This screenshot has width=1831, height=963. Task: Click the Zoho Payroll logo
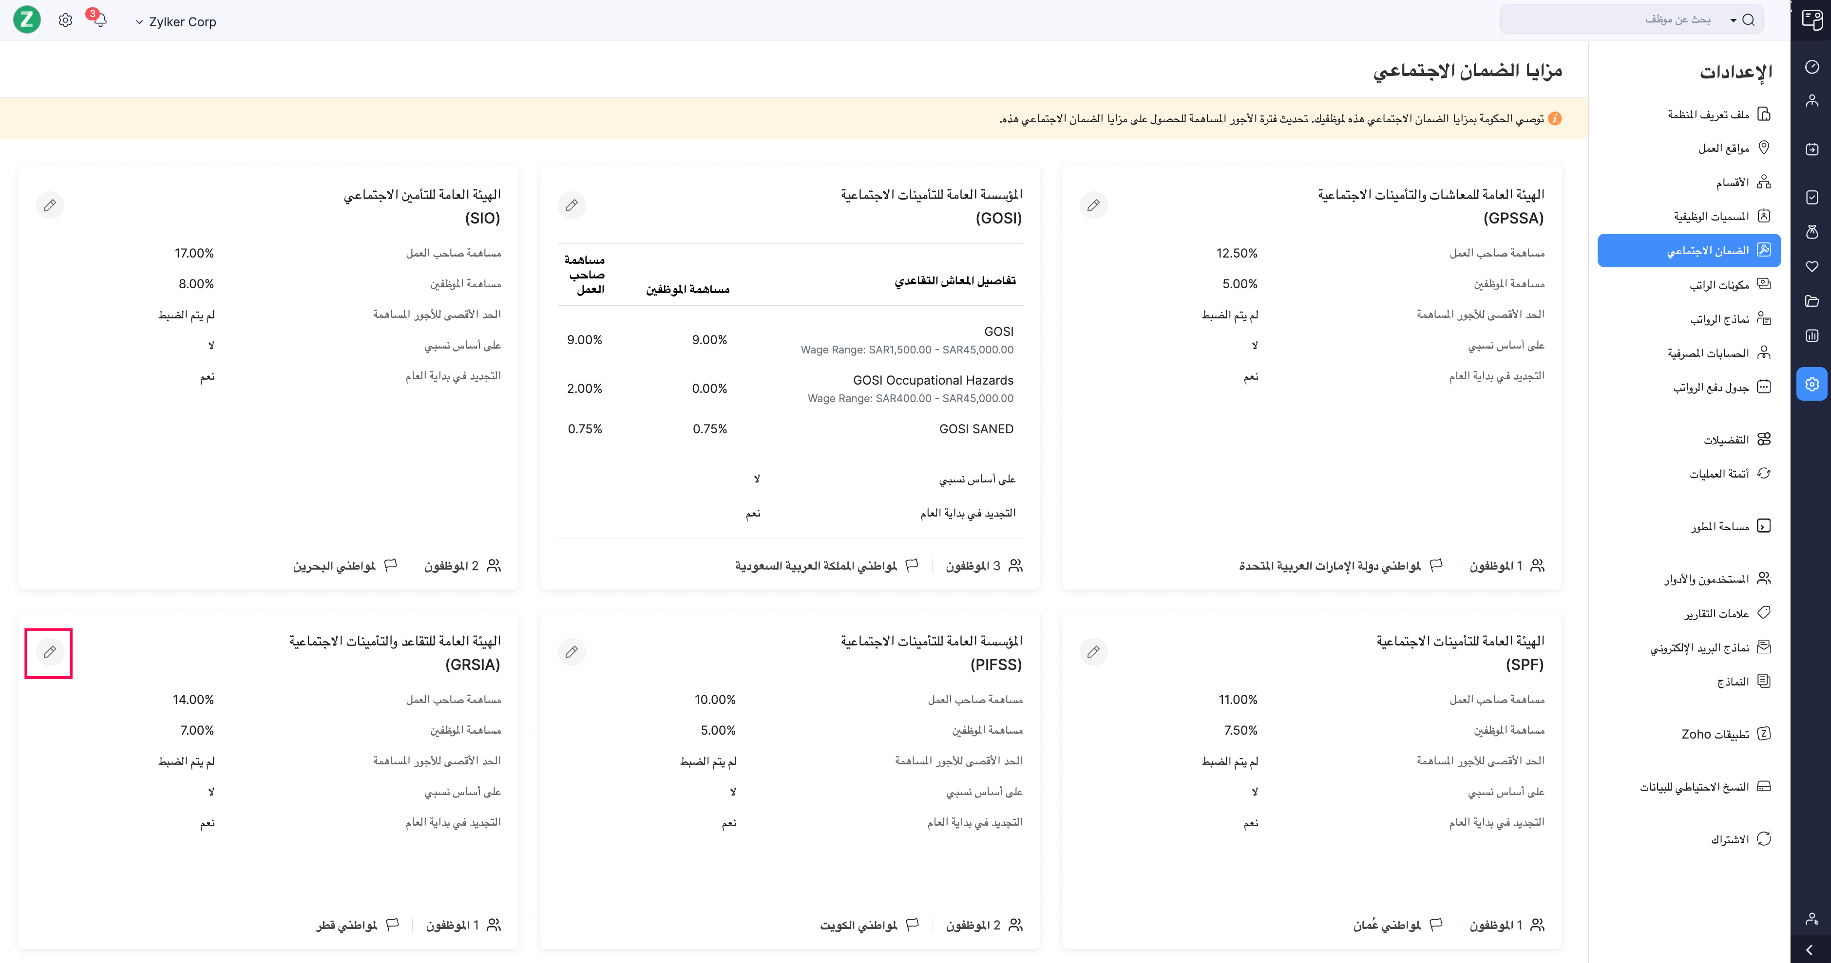(27, 20)
